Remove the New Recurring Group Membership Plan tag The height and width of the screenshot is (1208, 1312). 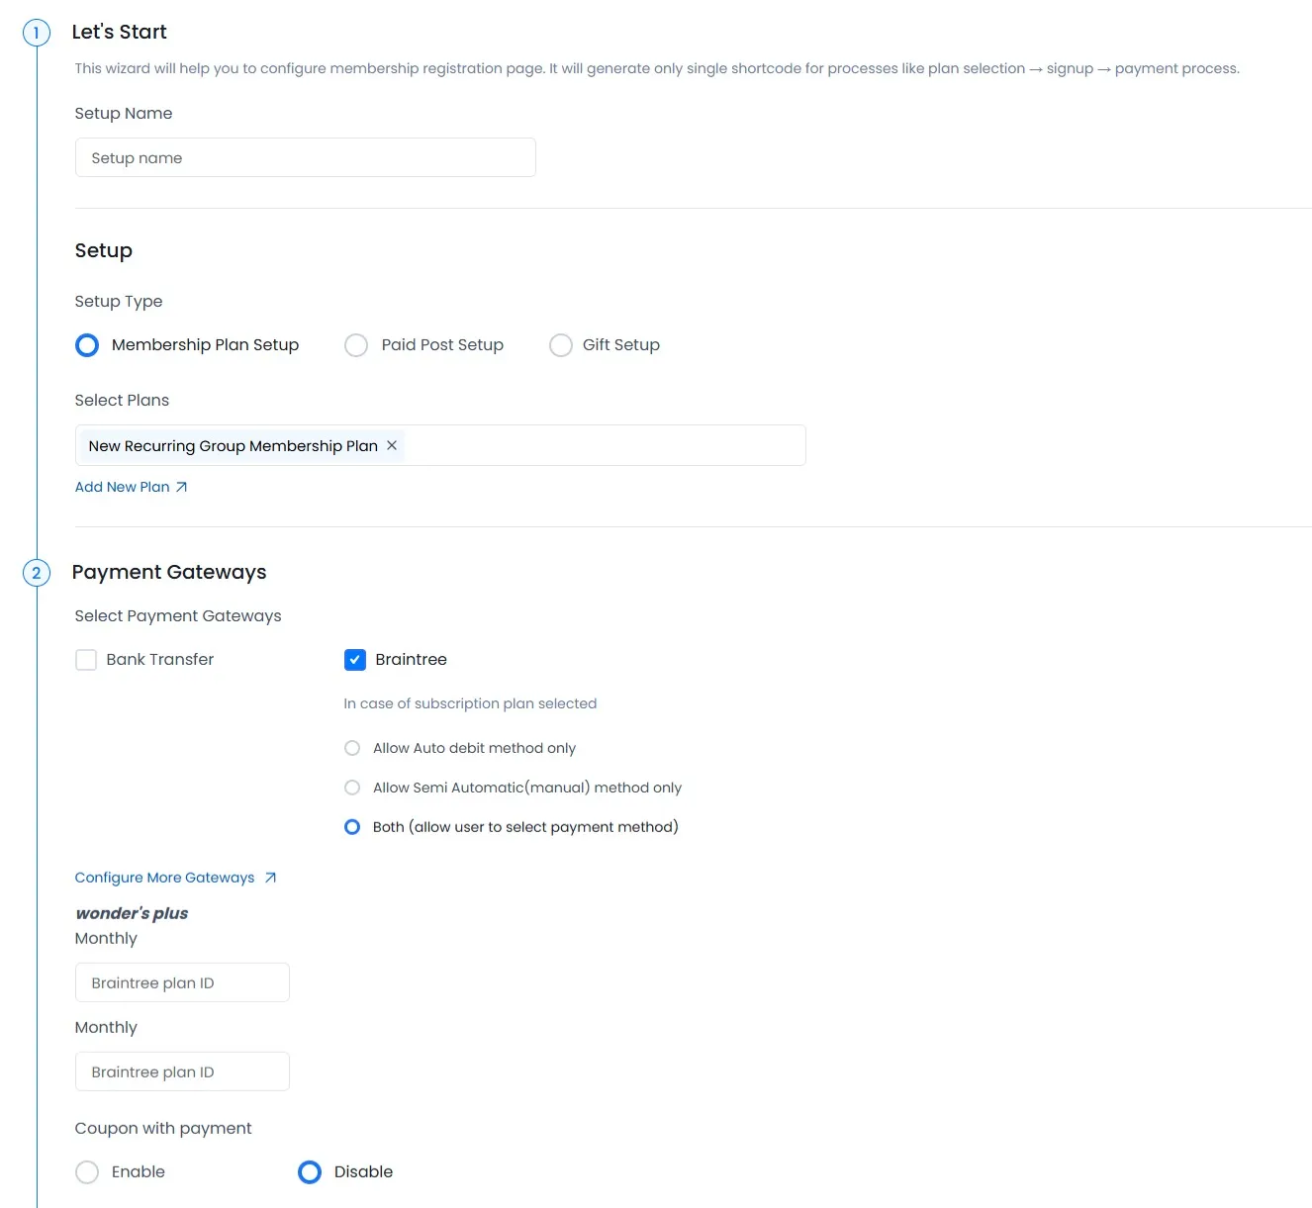coord(392,445)
